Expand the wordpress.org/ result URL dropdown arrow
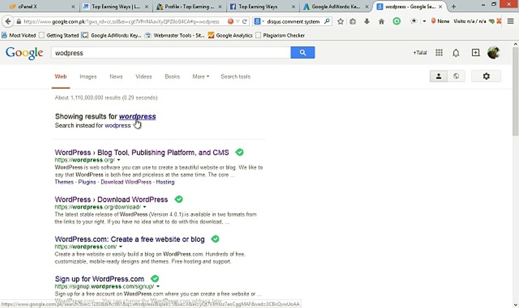519x308 pixels. coord(119,160)
